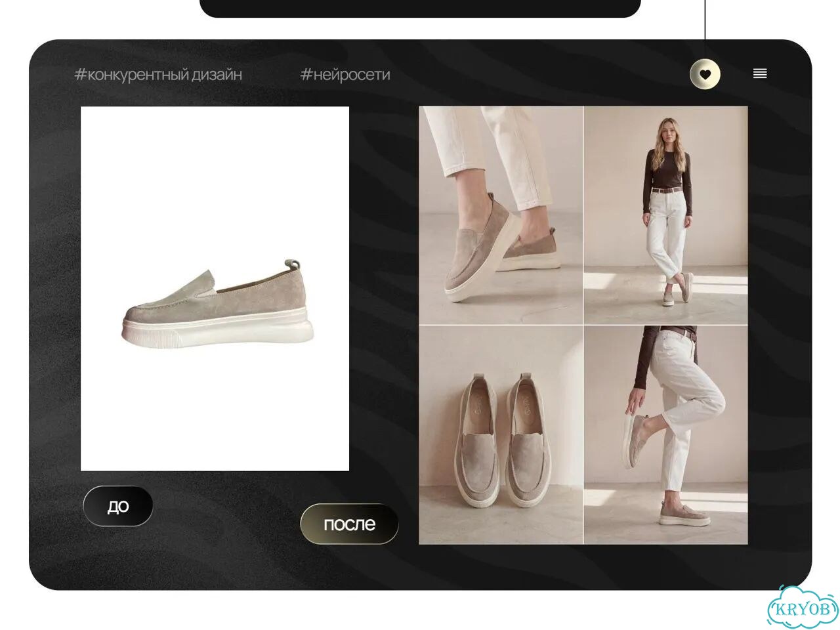Open the close-up walking feet photo

(501, 215)
